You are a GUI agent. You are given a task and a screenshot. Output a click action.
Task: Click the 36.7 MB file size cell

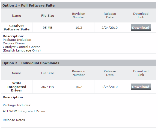47,87
